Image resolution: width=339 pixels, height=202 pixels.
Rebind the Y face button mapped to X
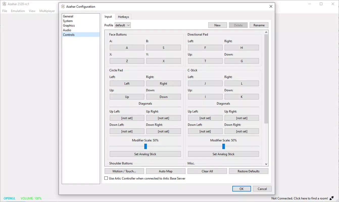[163, 61]
